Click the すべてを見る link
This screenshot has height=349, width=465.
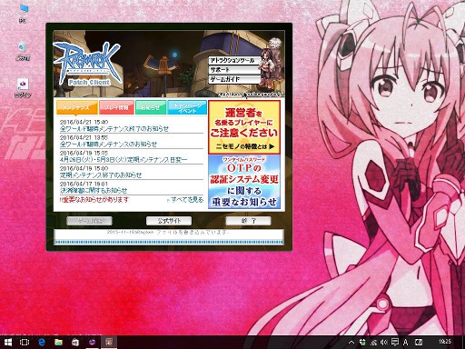[185, 200]
